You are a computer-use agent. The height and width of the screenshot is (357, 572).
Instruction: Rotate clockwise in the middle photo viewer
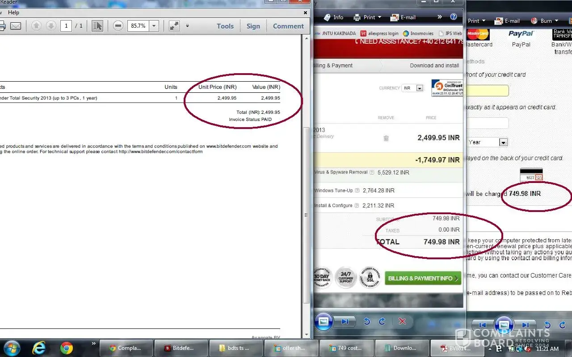click(x=382, y=321)
